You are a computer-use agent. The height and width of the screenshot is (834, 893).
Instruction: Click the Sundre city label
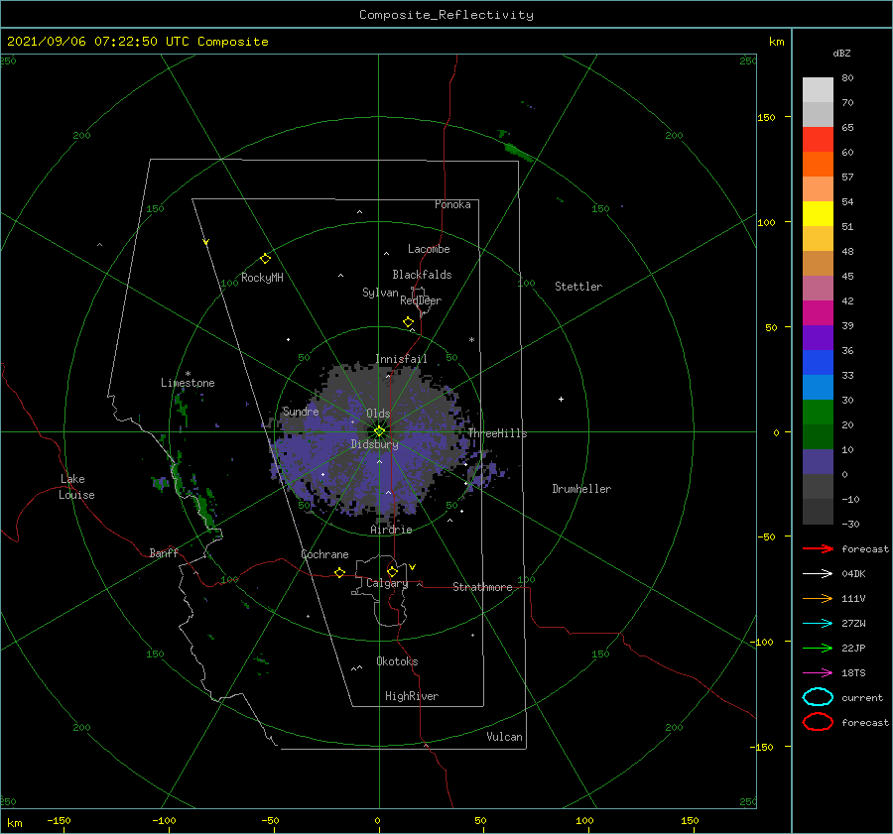point(301,412)
